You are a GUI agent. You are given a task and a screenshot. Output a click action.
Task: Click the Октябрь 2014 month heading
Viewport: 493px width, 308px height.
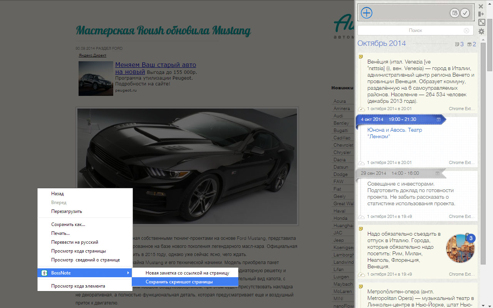[x=381, y=43]
